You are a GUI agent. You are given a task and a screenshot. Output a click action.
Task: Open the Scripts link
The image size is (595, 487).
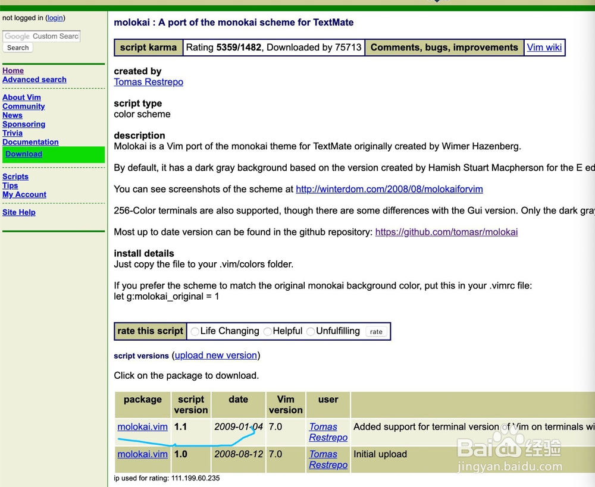pos(15,177)
